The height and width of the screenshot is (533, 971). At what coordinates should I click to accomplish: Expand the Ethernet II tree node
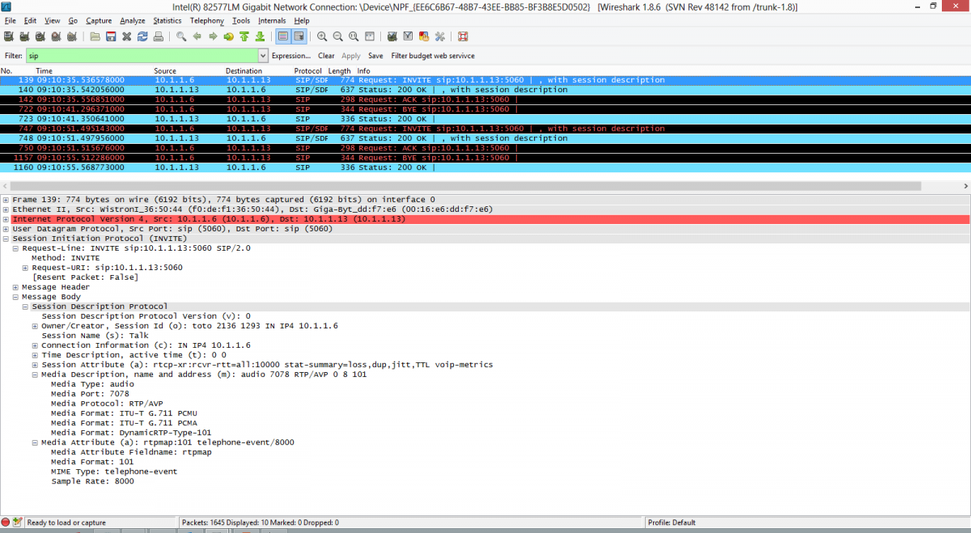[x=6, y=209]
